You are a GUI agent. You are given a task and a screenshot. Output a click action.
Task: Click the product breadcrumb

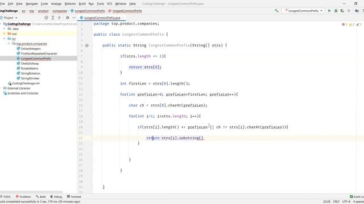click(x=43, y=11)
